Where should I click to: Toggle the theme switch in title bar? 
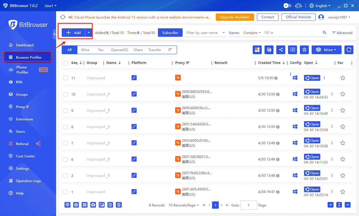click(287, 6)
